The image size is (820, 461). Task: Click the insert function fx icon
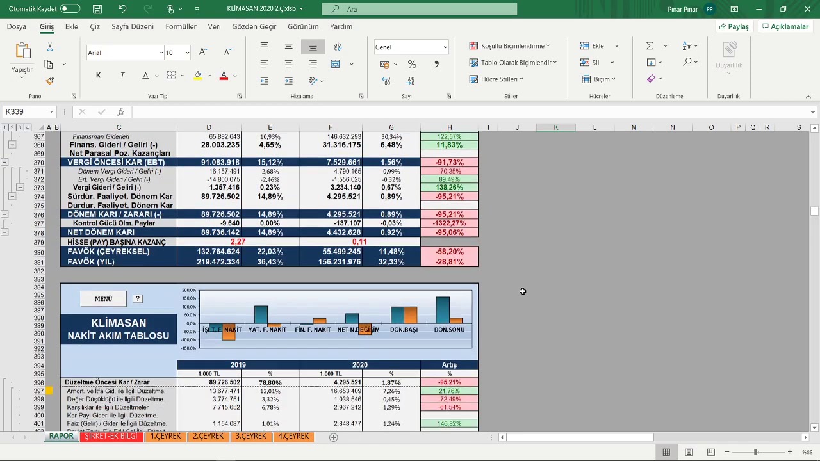(120, 112)
